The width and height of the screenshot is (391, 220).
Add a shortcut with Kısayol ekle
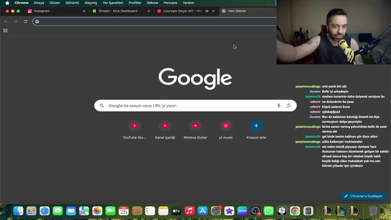pos(256,130)
